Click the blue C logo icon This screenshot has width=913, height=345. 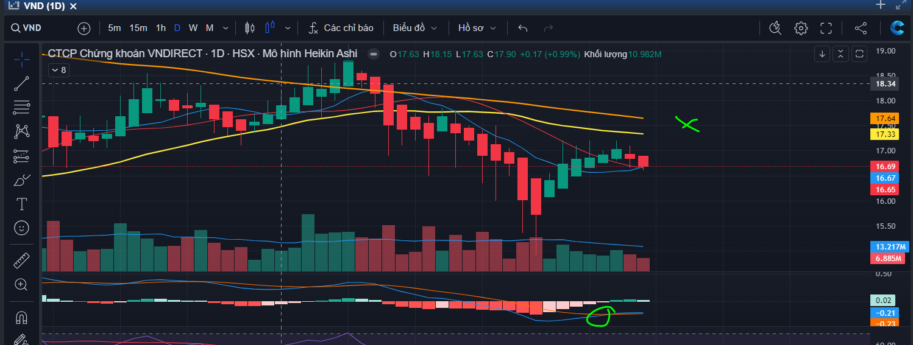(897, 28)
